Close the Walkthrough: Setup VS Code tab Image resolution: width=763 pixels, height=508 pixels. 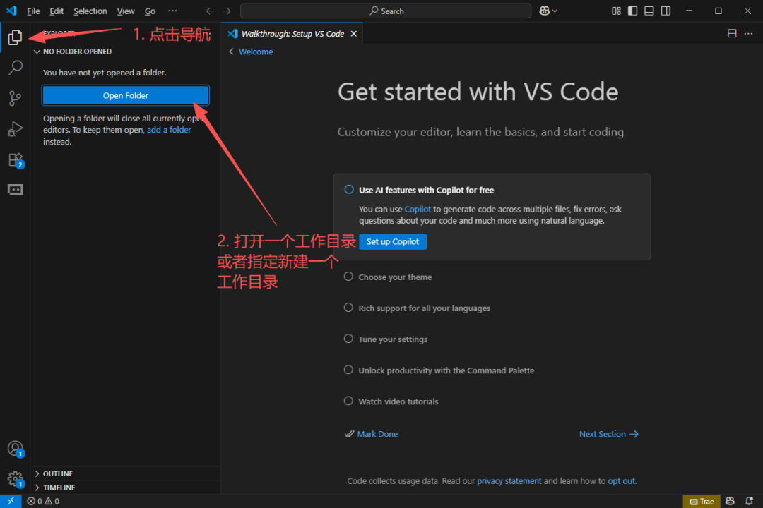(354, 34)
